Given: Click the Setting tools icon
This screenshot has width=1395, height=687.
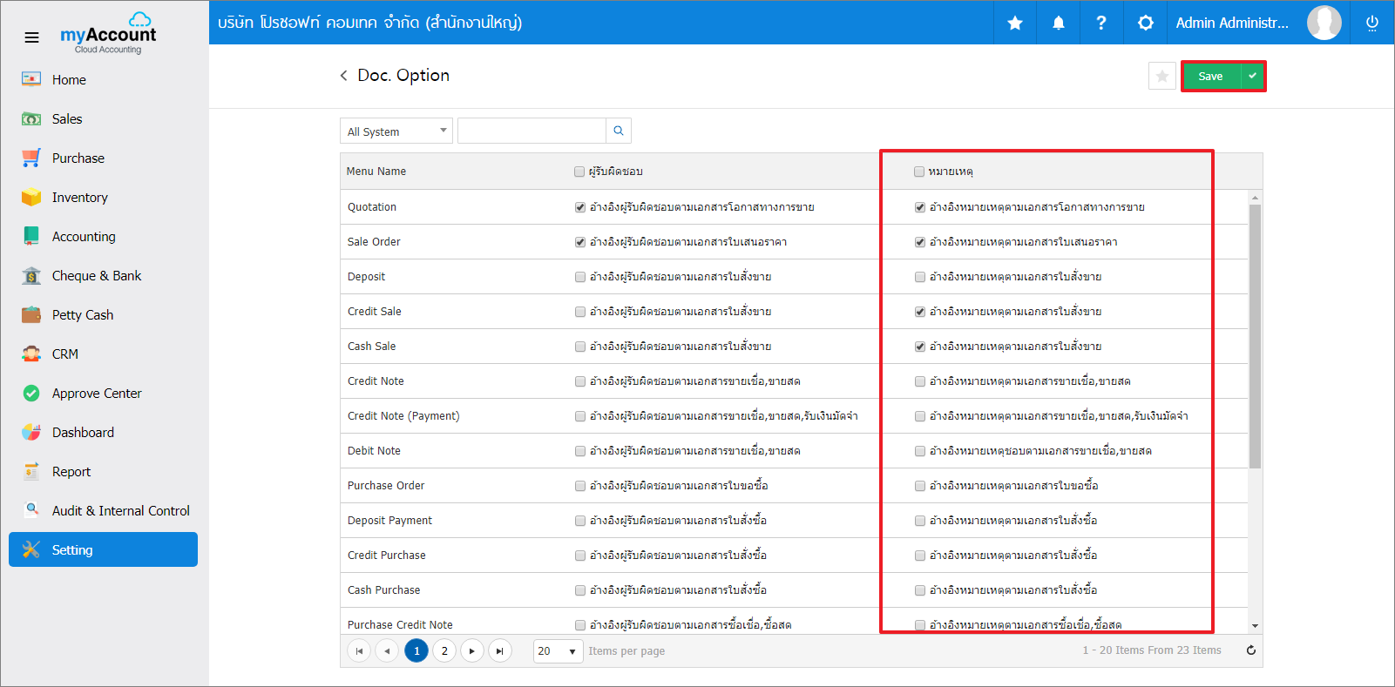Looking at the screenshot, I should 31,549.
